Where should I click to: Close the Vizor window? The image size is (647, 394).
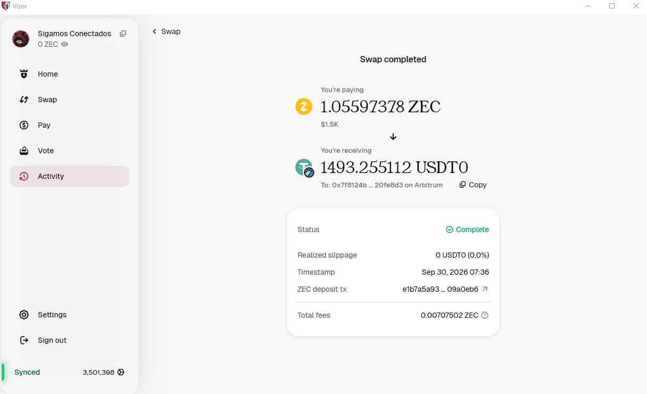(x=636, y=6)
